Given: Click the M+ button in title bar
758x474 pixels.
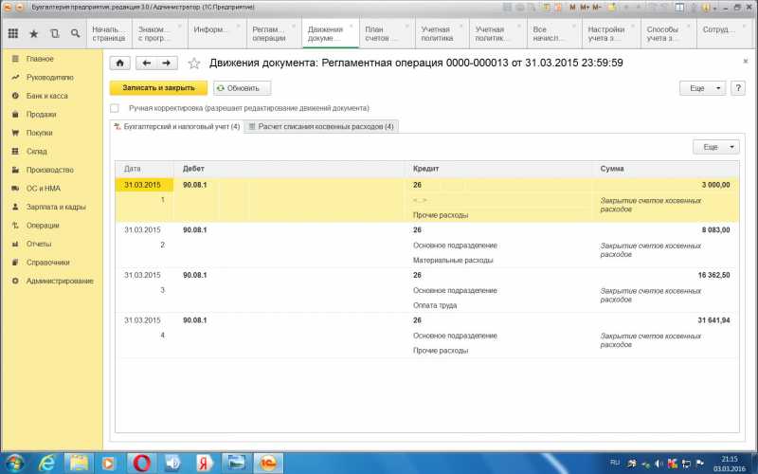Looking at the screenshot, I should pyautogui.click(x=585, y=8).
